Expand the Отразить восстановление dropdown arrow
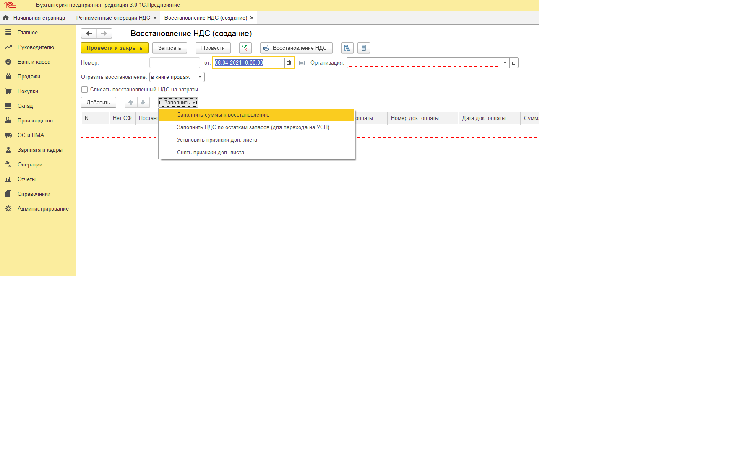This screenshot has width=730, height=468. click(200, 77)
